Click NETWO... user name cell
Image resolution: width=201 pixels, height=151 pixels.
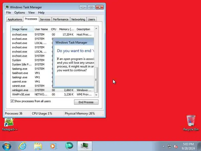pos(41,94)
